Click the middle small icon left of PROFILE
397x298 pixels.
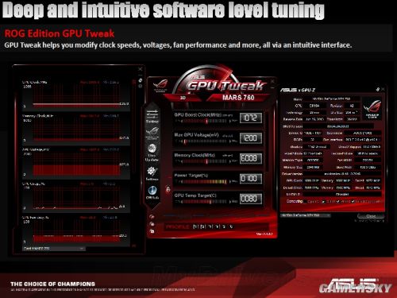152,224
